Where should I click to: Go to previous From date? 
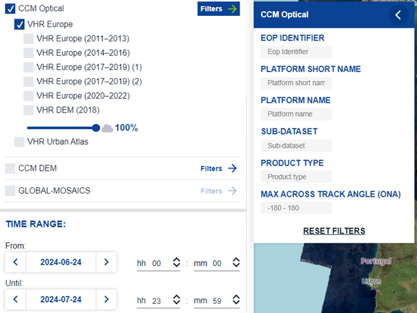15,262
